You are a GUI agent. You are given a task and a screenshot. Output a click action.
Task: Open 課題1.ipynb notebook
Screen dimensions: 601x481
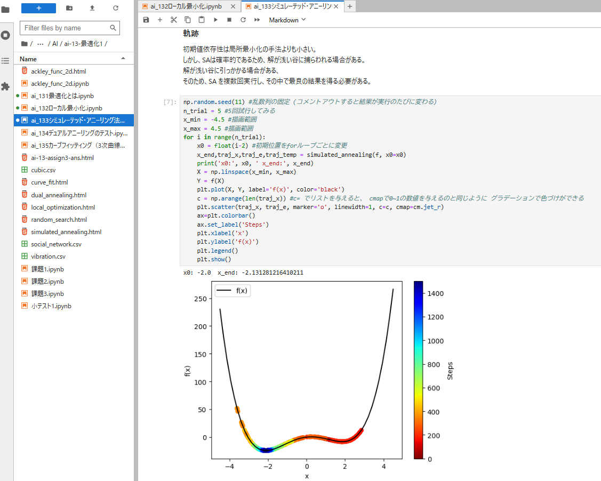click(74, 269)
